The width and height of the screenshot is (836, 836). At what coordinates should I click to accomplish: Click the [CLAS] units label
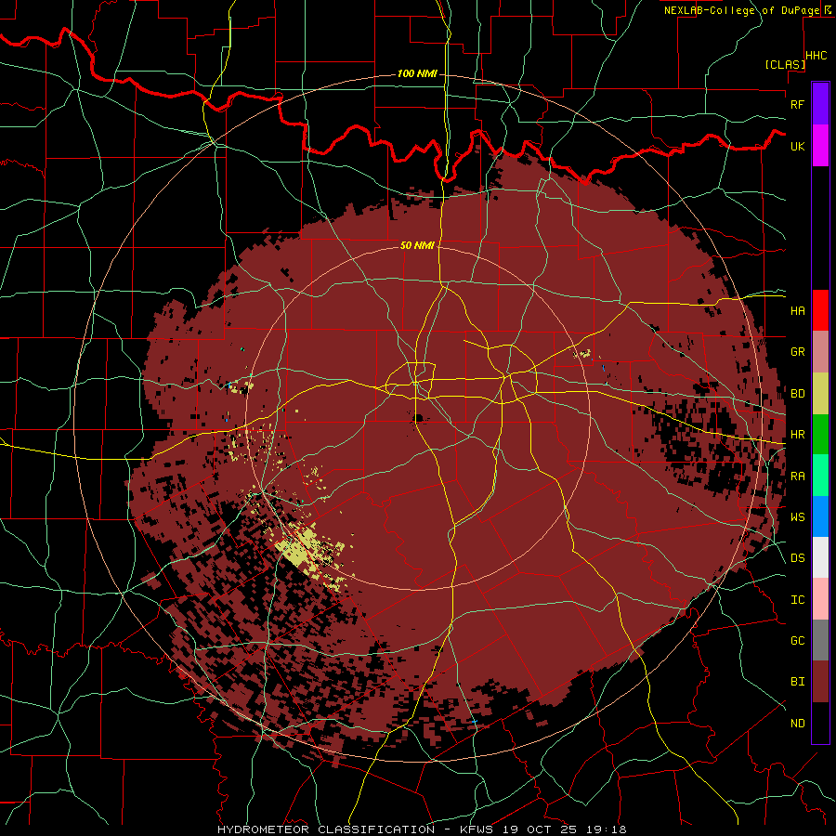click(785, 64)
